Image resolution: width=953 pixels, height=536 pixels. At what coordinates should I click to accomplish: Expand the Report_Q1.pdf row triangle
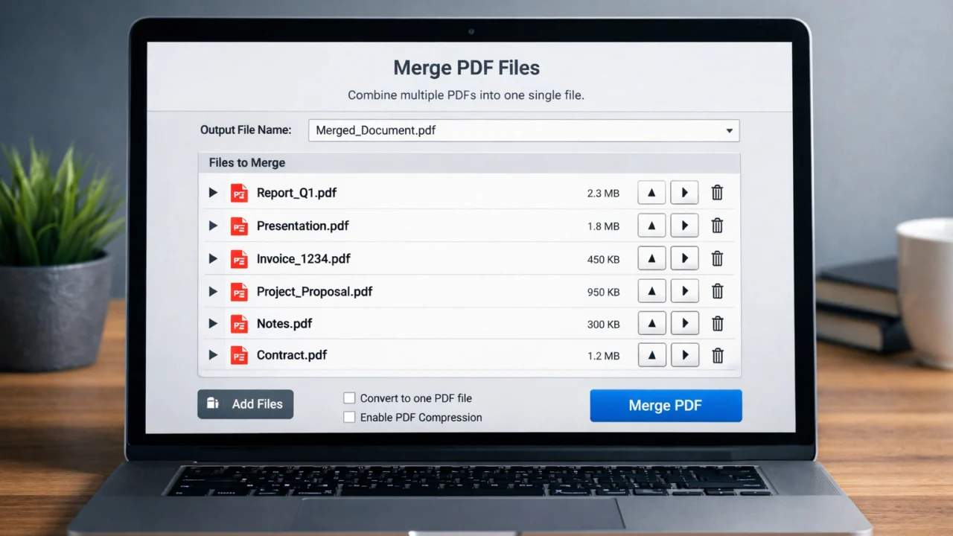[x=213, y=193]
